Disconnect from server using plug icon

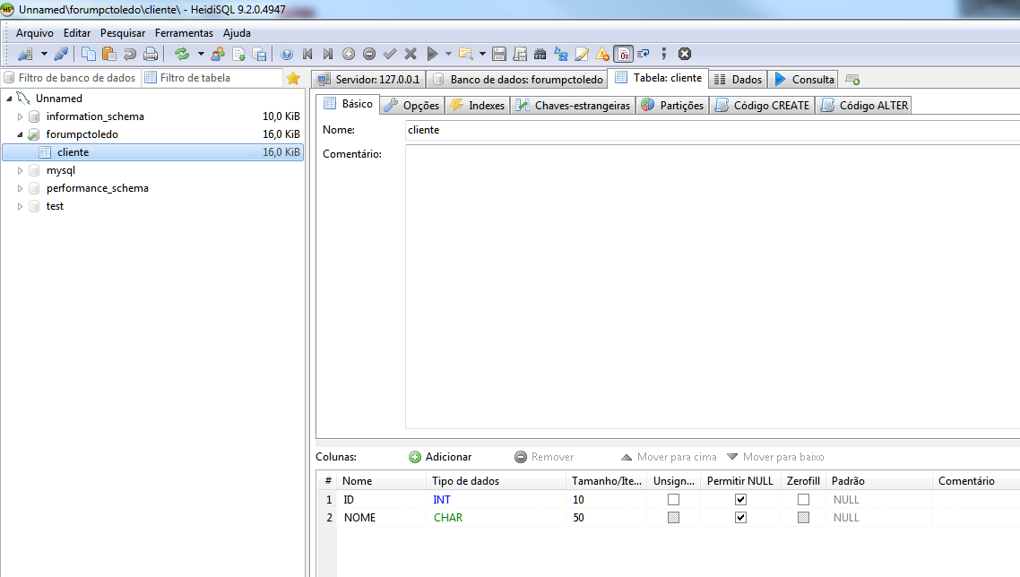point(60,54)
